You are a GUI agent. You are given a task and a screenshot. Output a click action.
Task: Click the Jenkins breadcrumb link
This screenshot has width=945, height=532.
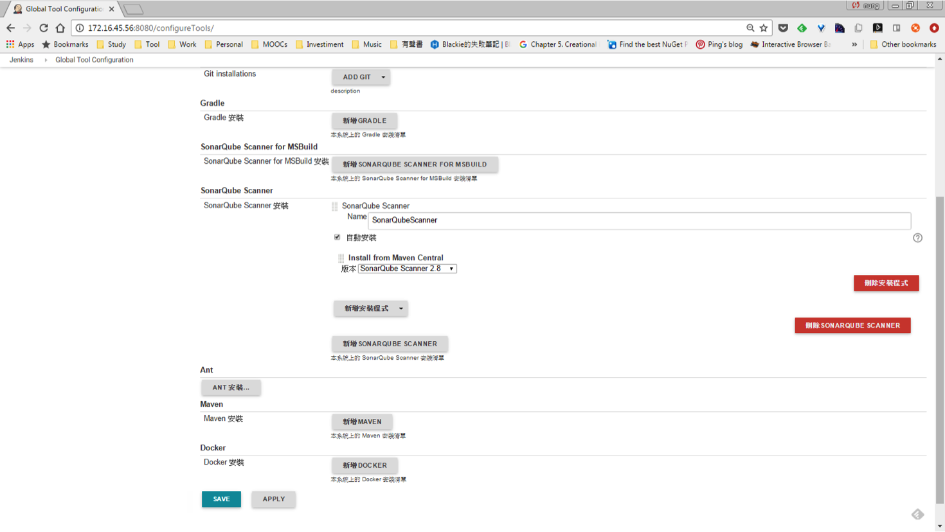21,60
